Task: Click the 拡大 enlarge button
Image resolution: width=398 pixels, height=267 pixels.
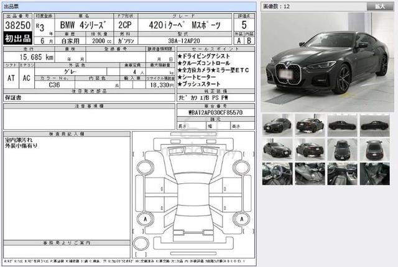Action: tap(380, 6)
